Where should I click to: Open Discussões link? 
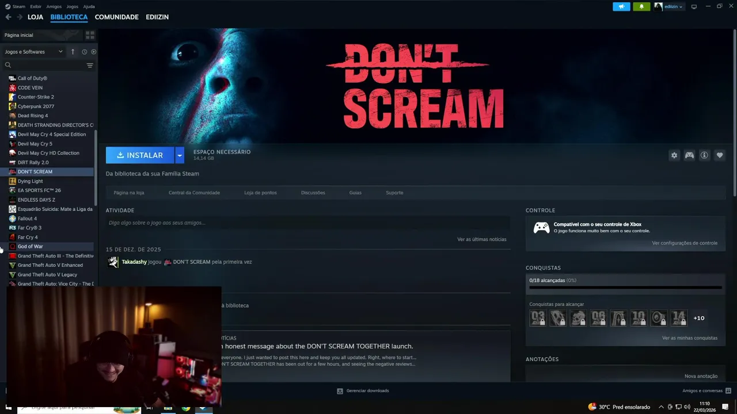[313, 193]
